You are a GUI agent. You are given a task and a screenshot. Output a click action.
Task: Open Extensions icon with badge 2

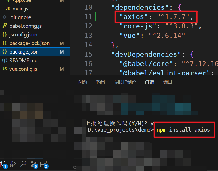coord(44,164)
